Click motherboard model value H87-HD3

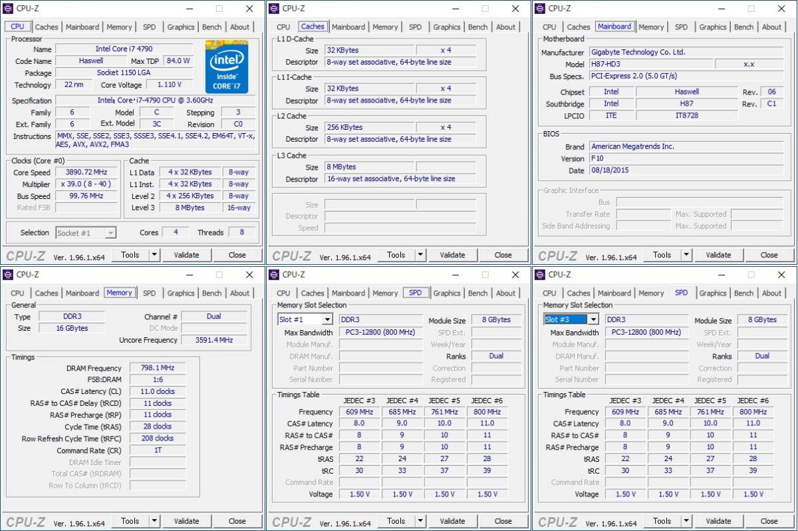tap(650, 65)
